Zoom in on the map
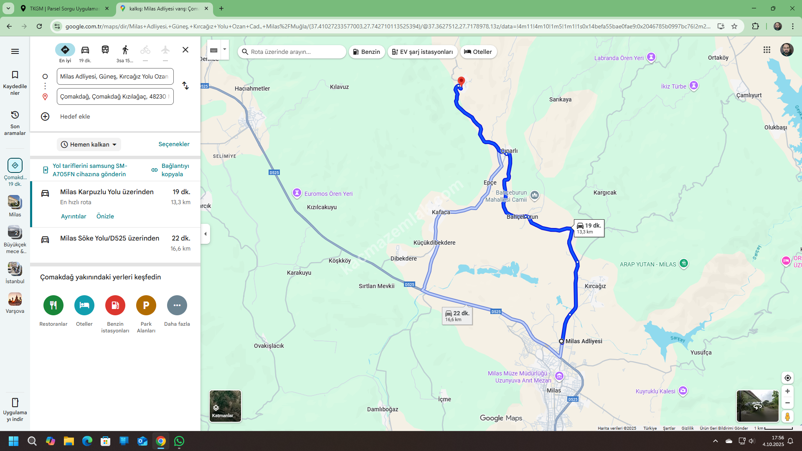The width and height of the screenshot is (802, 451). [787, 391]
